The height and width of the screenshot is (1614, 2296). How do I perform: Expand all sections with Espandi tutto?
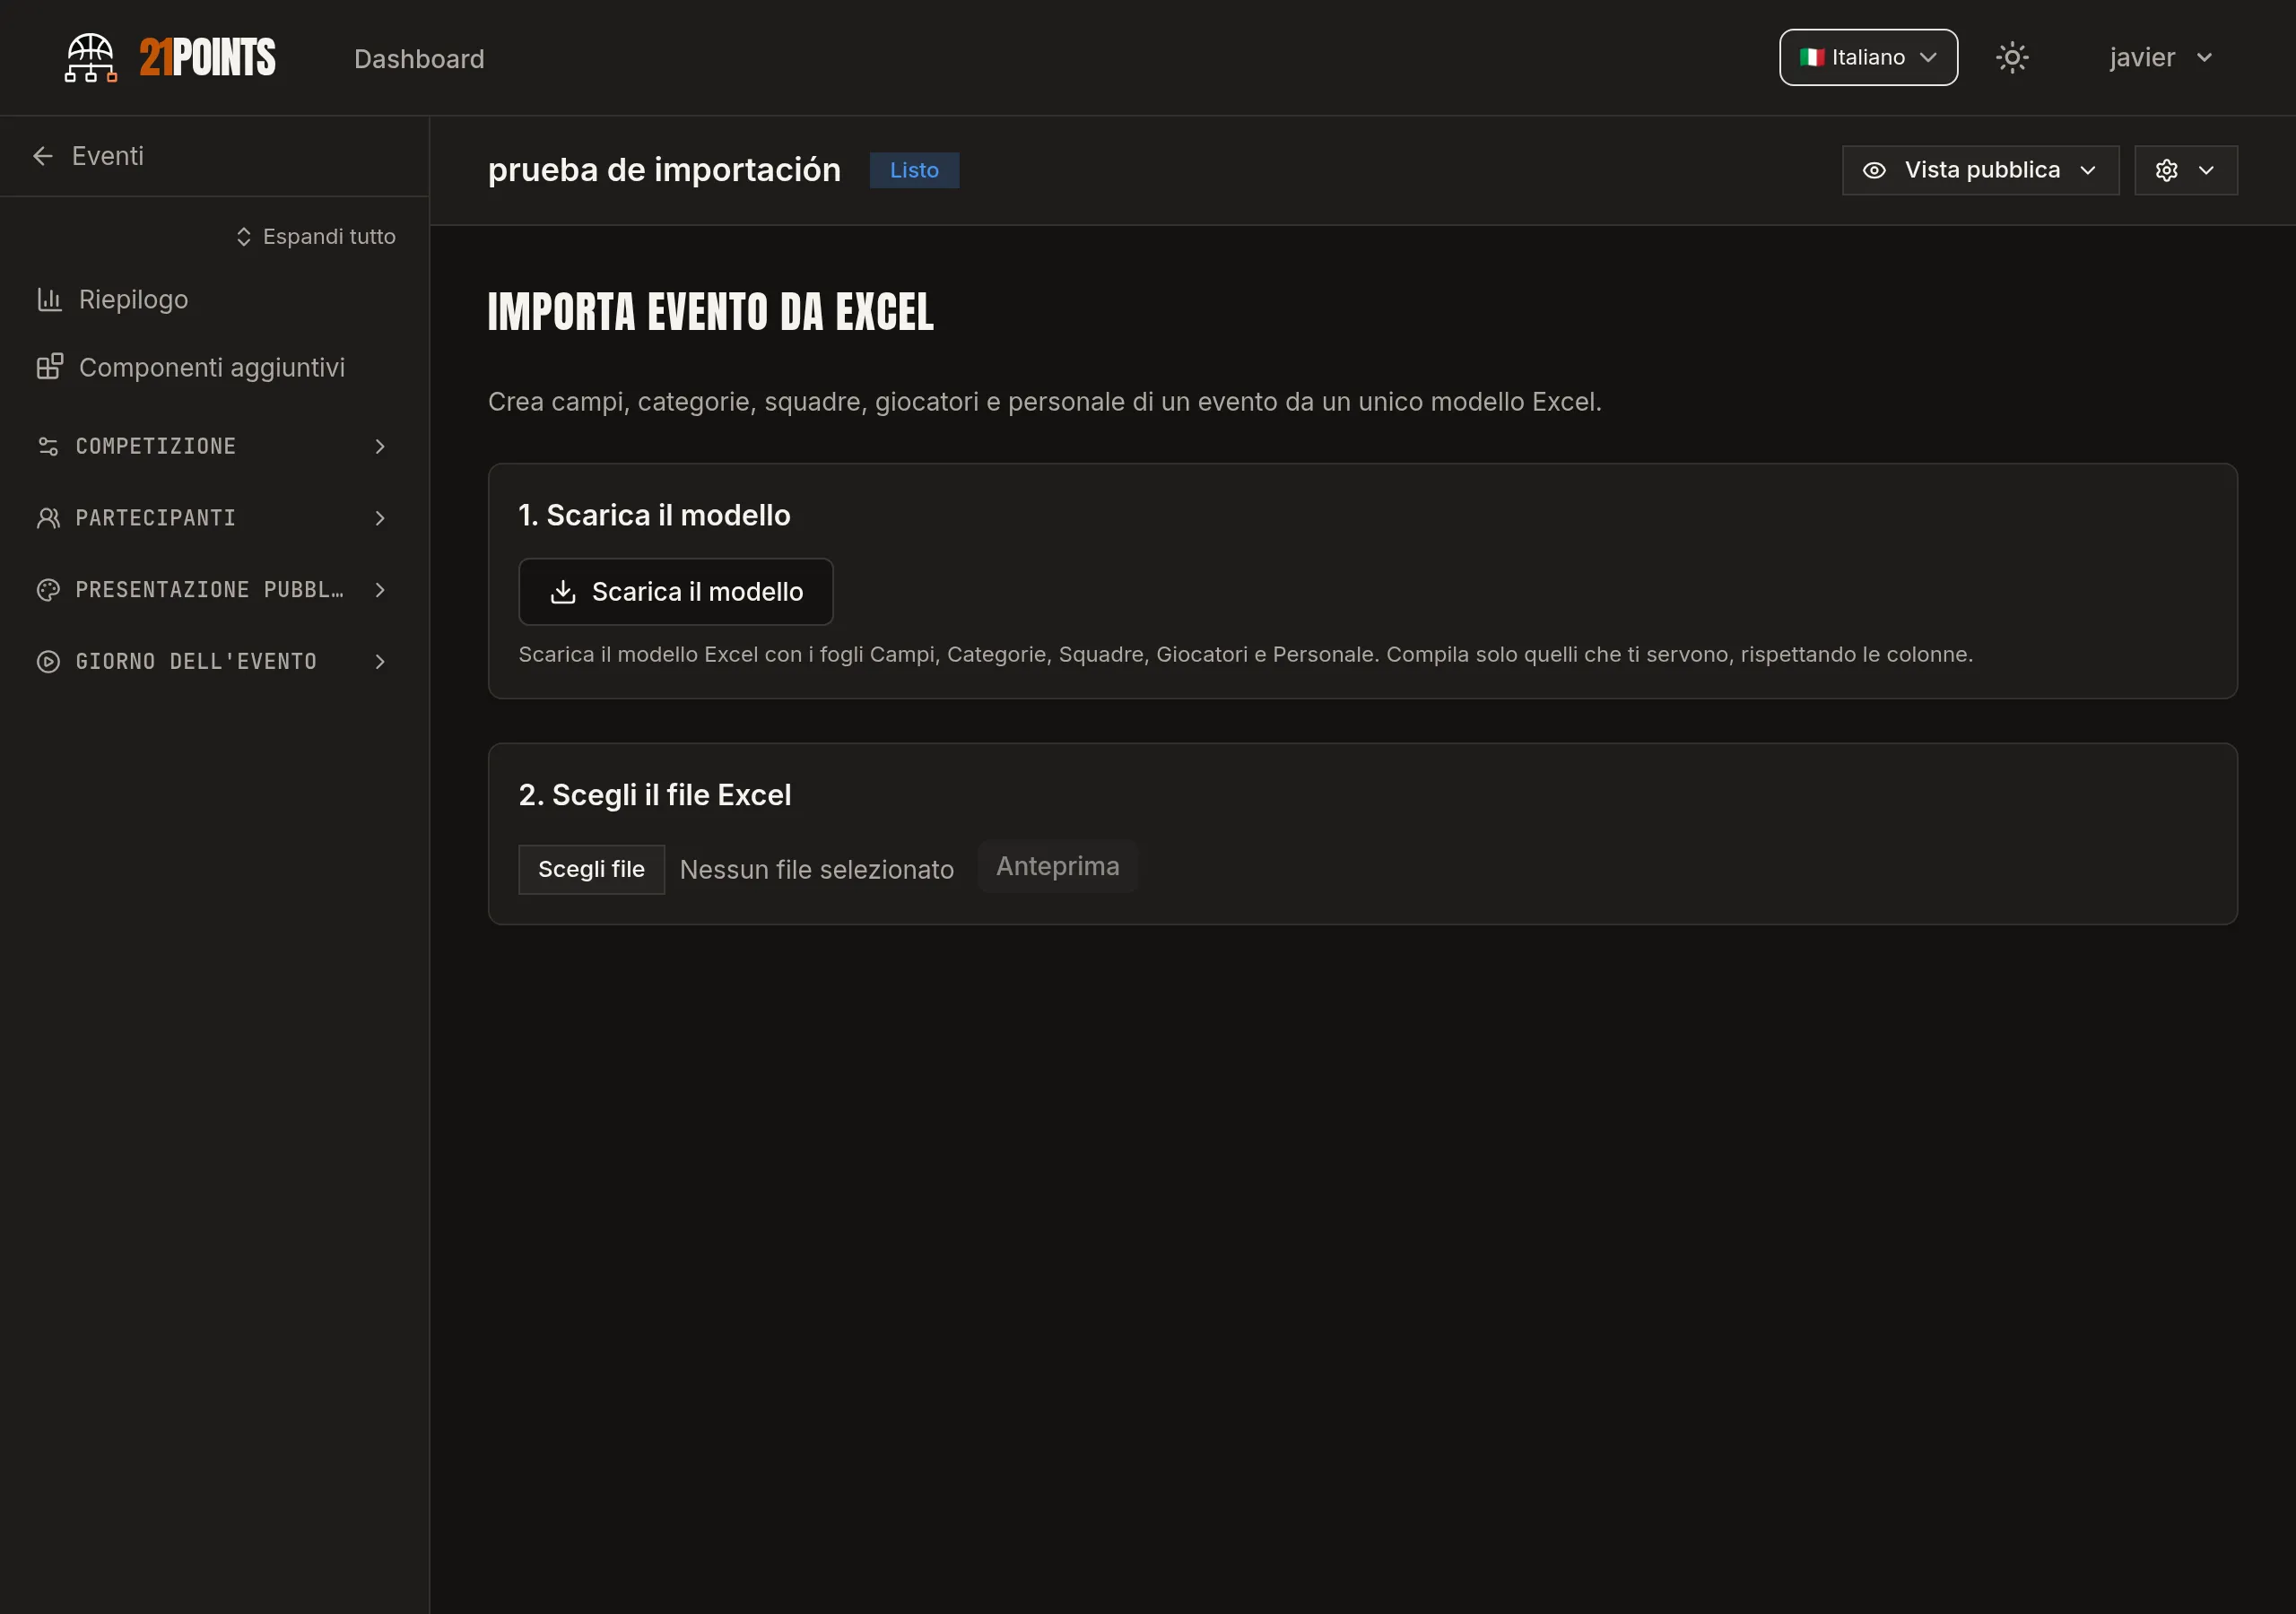tap(316, 237)
